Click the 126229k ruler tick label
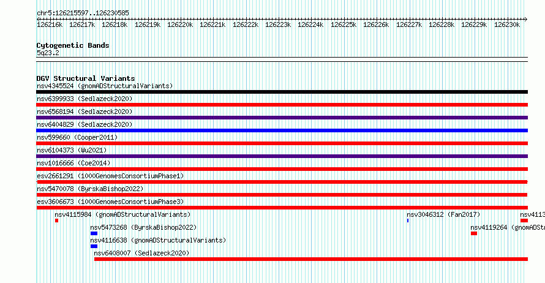 point(474,25)
